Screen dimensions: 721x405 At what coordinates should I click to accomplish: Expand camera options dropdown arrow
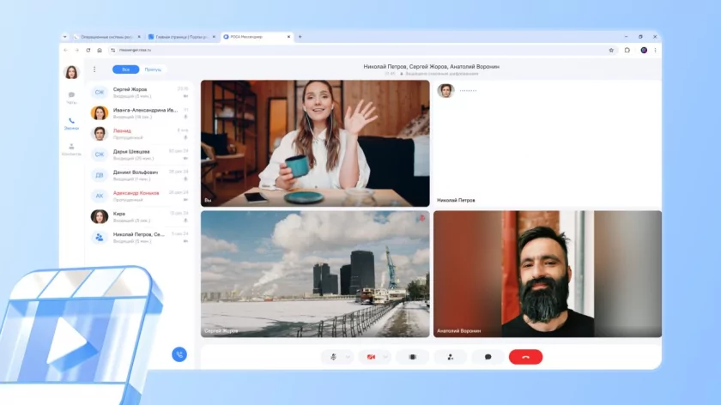point(386,356)
